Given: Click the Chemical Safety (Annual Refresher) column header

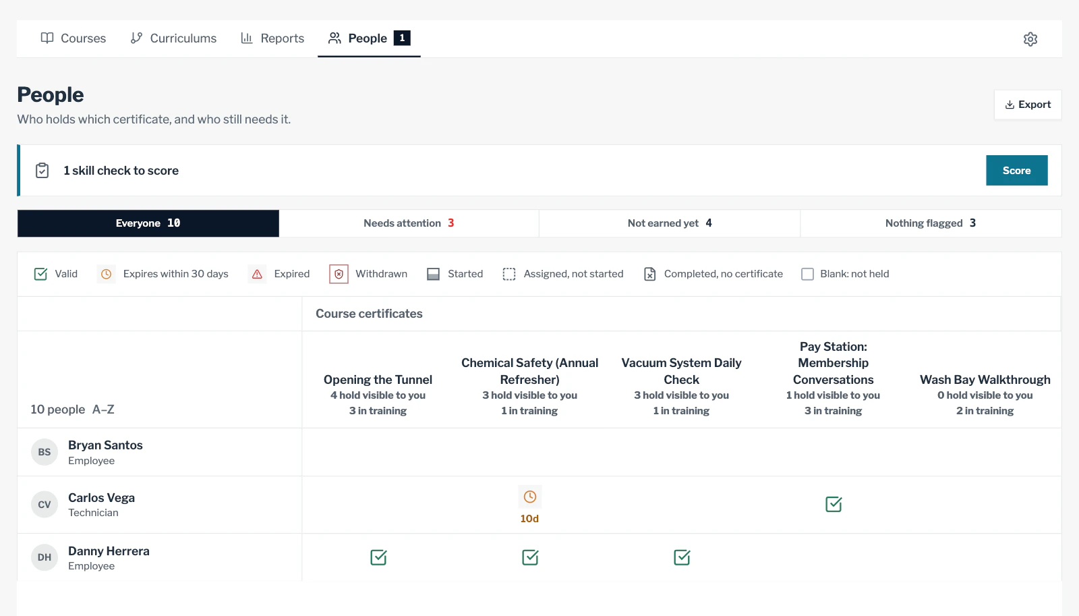Looking at the screenshot, I should click(x=529, y=371).
